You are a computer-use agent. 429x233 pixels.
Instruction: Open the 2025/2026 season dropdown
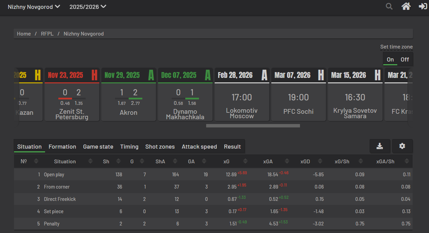[x=88, y=7]
